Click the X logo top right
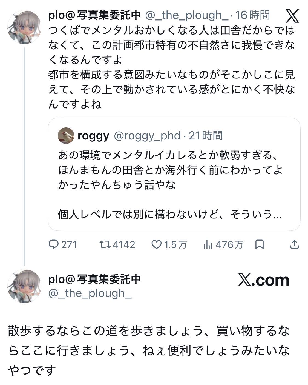Image resolution: width=308 pixels, height=385 pixels. (x=292, y=16)
